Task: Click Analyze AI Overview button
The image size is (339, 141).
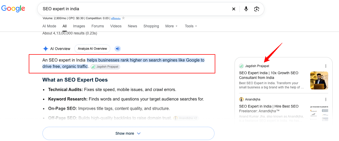Action: (92, 49)
